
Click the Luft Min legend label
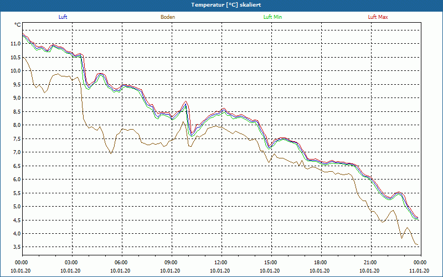click(272, 17)
